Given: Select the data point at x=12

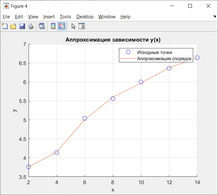Looking at the screenshot, I should tap(169, 68).
